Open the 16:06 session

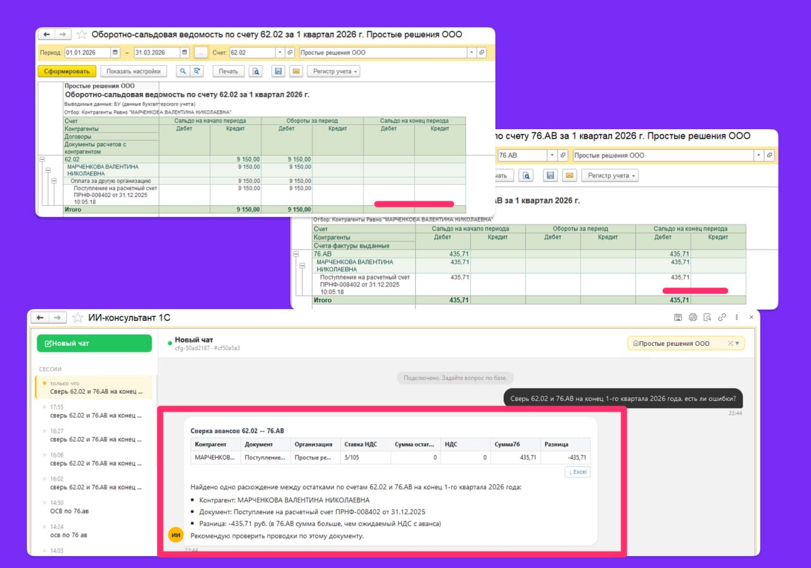(x=94, y=459)
